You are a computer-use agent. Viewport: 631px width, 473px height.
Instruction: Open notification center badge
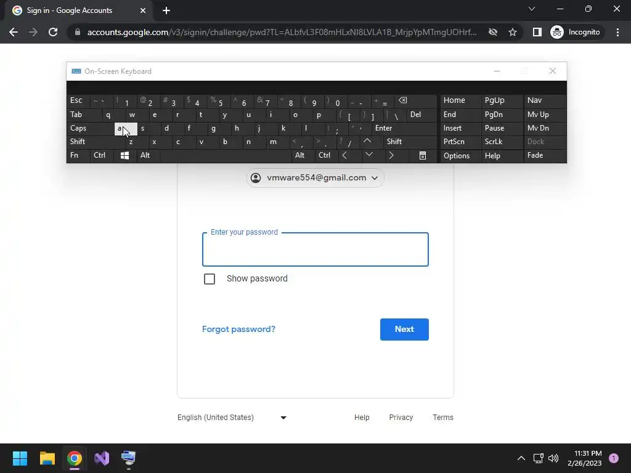[614, 458]
